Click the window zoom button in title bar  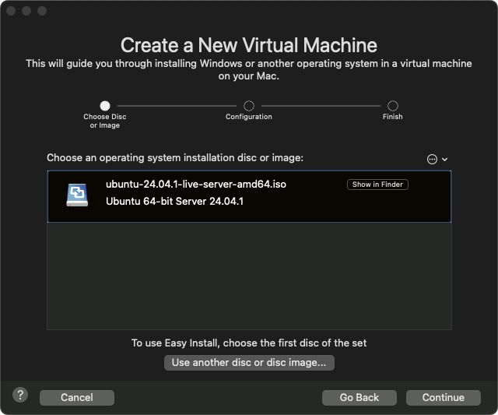pyautogui.click(x=42, y=11)
